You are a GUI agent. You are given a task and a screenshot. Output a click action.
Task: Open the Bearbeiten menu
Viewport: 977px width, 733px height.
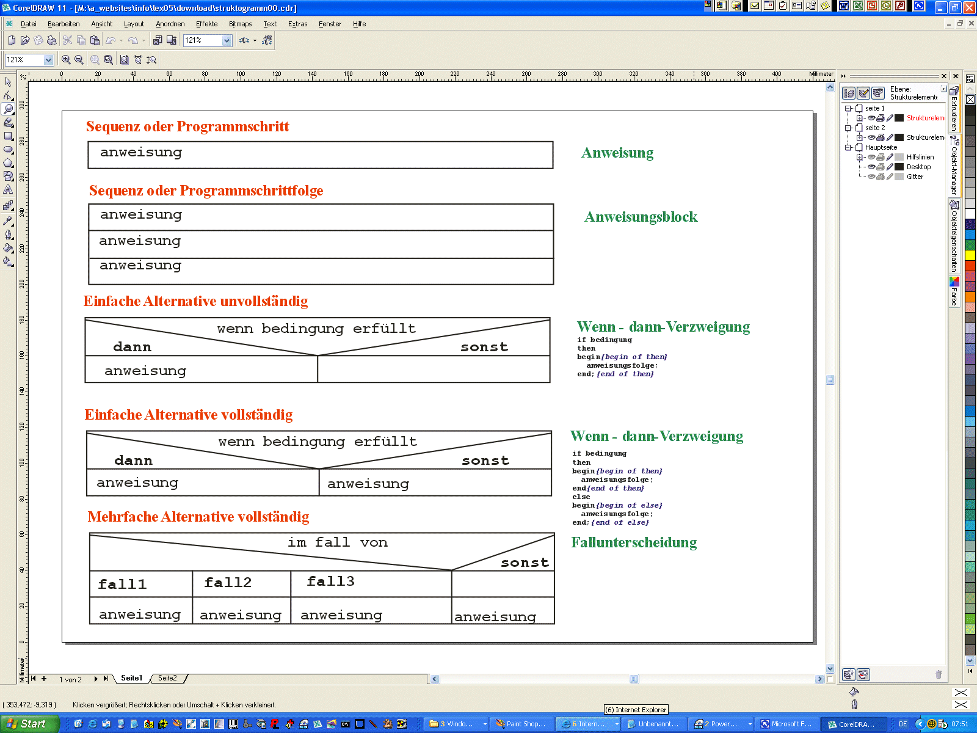click(x=64, y=24)
